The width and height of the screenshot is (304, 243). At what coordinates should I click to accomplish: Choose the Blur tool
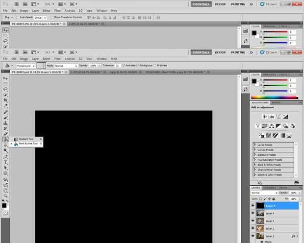coord(5,145)
